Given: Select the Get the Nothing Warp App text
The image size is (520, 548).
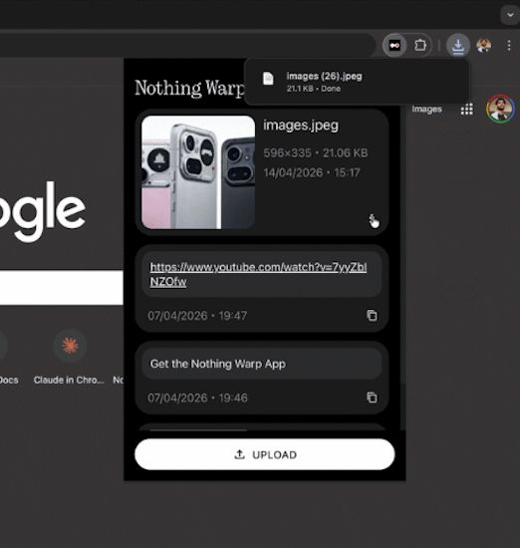Looking at the screenshot, I should (x=218, y=364).
